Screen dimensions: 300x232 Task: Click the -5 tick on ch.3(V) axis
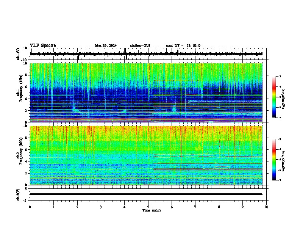click(x=25, y=201)
